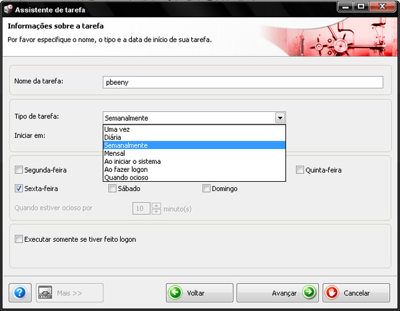The image size is (400, 311).
Task: Click the idle minutes value field
Action: coord(141,208)
